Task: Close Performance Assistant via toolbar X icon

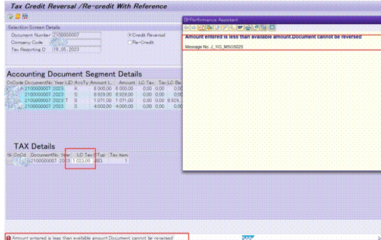Action: [272, 28]
